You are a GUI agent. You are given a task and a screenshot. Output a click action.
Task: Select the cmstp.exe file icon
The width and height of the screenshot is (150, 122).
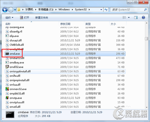point(7,98)
